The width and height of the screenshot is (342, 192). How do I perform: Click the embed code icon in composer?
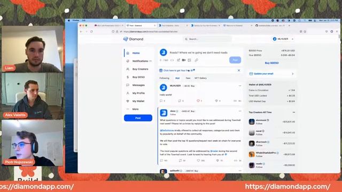click(x=172, y=60)
